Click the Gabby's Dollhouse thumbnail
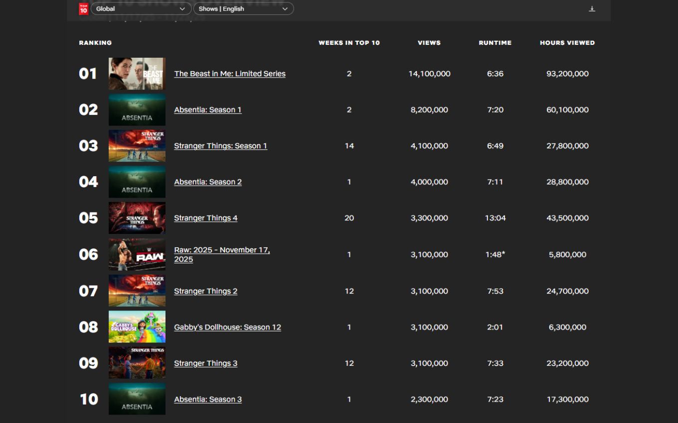Viewport: 678px width, 423px height. pos(137,326)
